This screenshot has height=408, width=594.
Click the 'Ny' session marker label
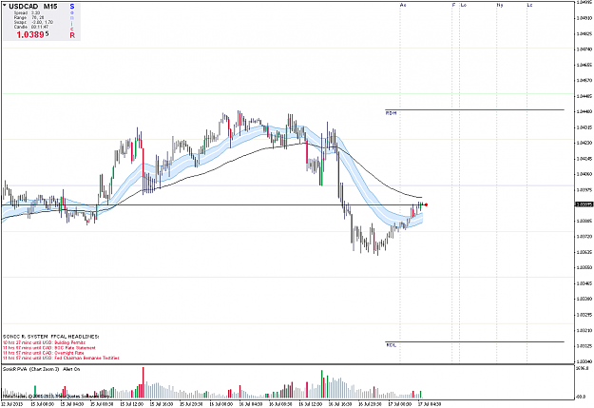[x=500, y=5]
